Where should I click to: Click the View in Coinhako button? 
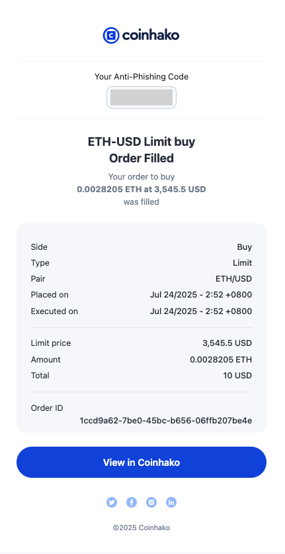click(x=142, y=462)
